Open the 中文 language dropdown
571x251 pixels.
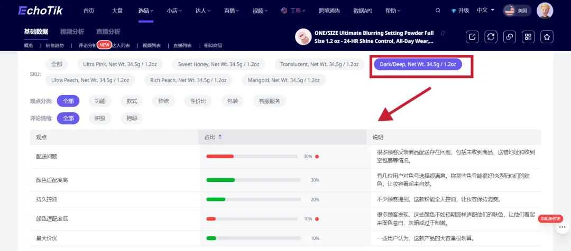485,11
